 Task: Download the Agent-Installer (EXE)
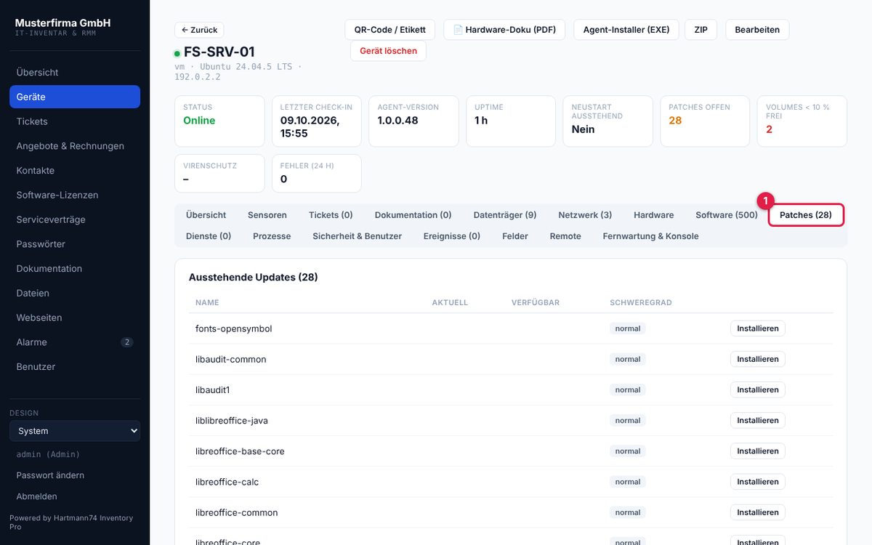[x=626, y=30]
